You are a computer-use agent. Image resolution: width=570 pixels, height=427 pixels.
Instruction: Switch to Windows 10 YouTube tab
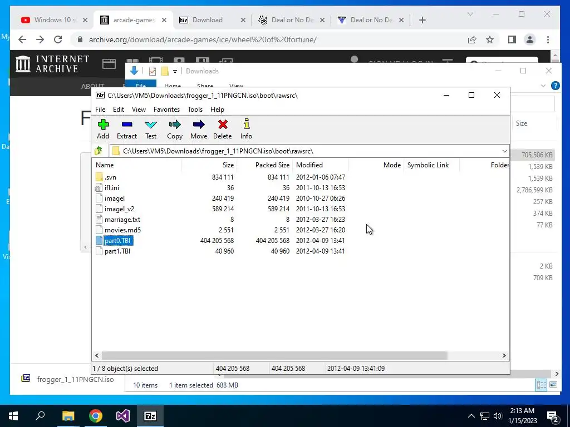54,20
